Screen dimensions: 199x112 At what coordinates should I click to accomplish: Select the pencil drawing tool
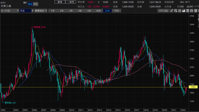pyautogui.click(x=172, y=11)
